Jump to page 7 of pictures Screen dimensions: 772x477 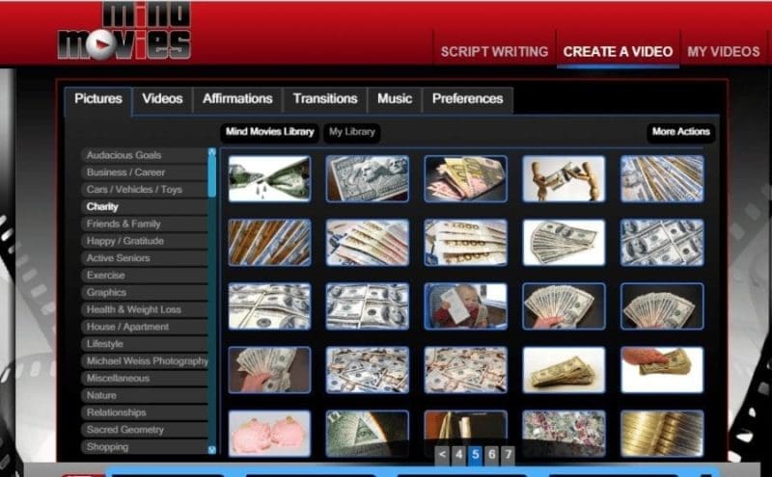click(508, 455)
